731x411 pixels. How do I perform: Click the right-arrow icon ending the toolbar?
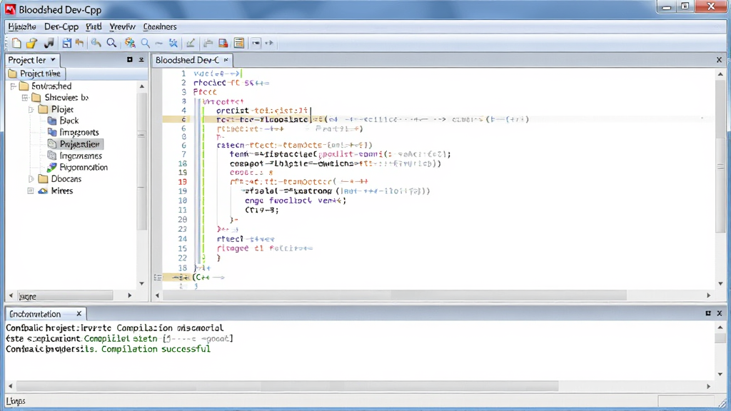click(269, 43)
